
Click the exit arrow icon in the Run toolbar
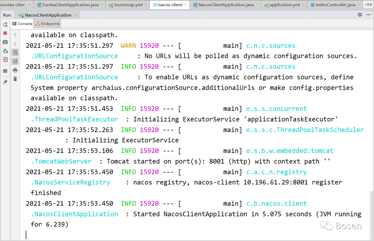point(5,60)
